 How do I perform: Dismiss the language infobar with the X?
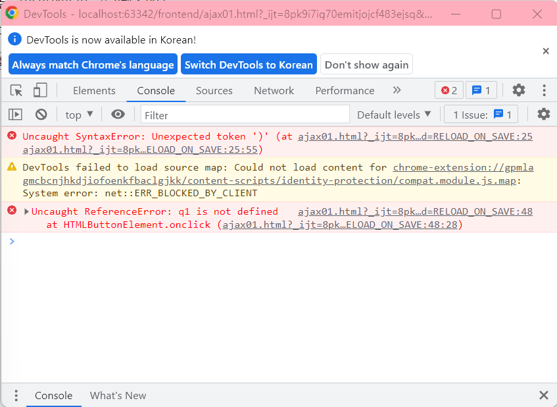click(546, 51)
